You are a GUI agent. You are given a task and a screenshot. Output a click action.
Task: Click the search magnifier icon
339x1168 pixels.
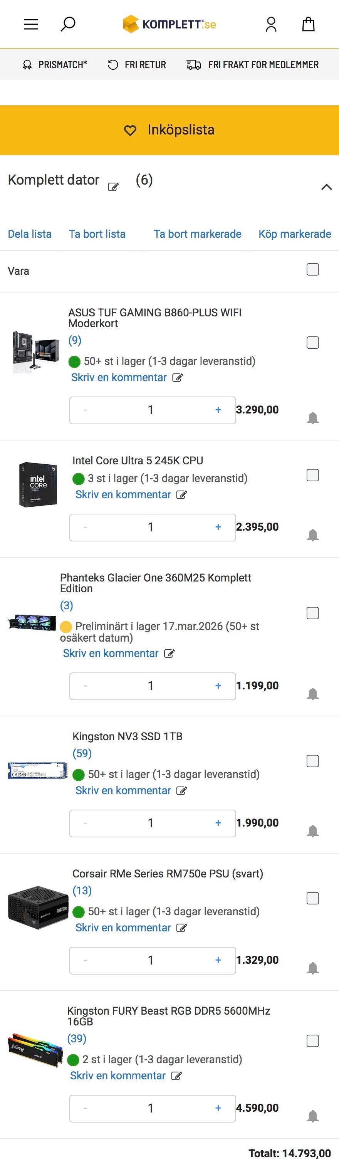pyautogui.click(x=68, y=24)
